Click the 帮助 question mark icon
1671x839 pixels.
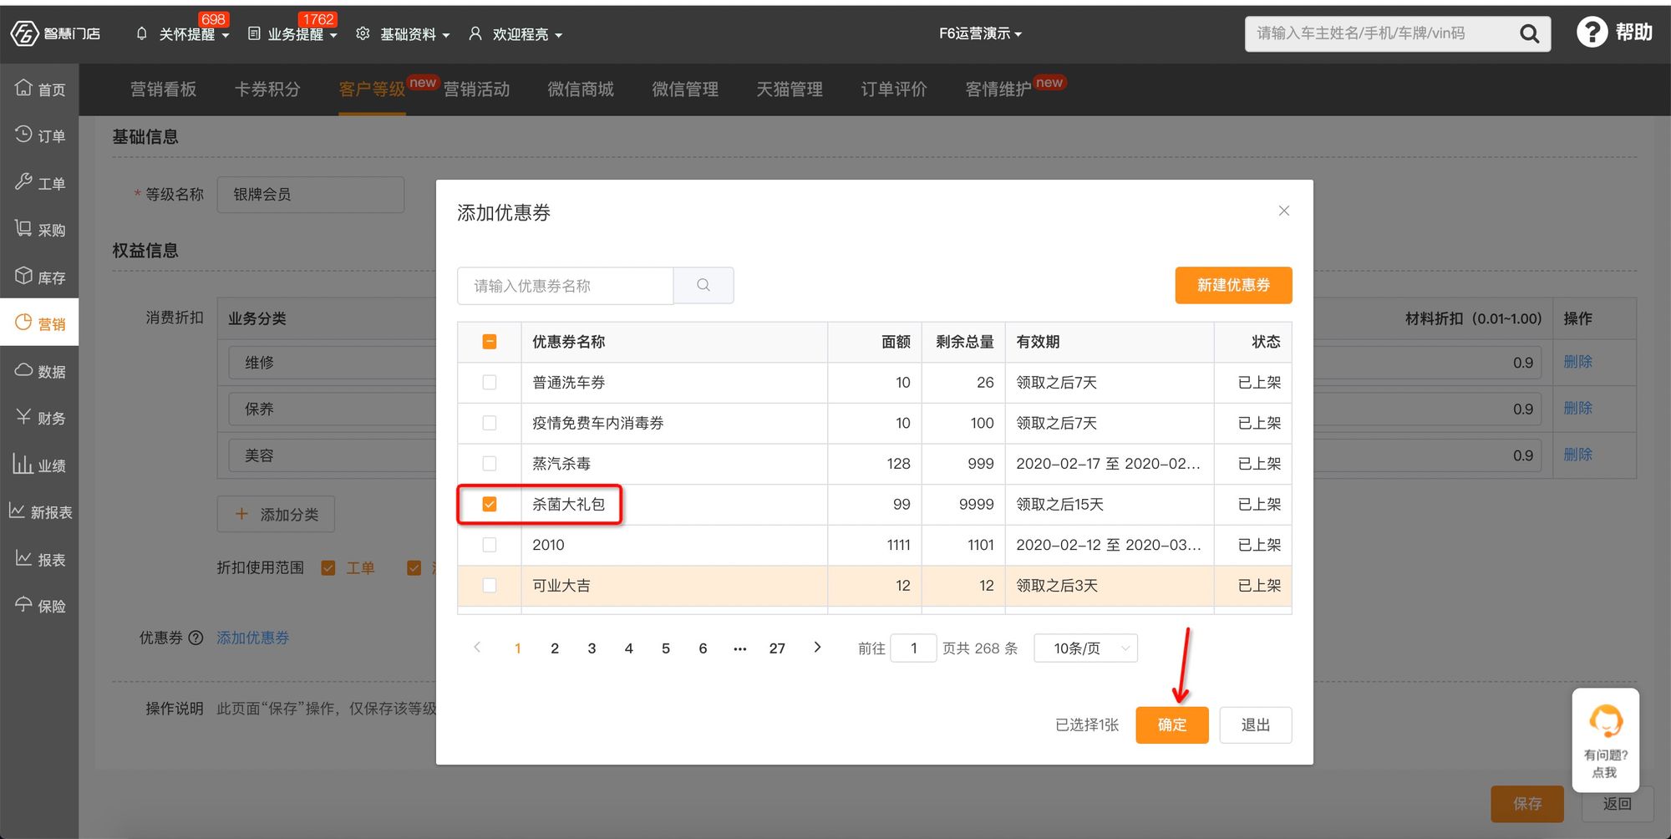coord(1592,33)
